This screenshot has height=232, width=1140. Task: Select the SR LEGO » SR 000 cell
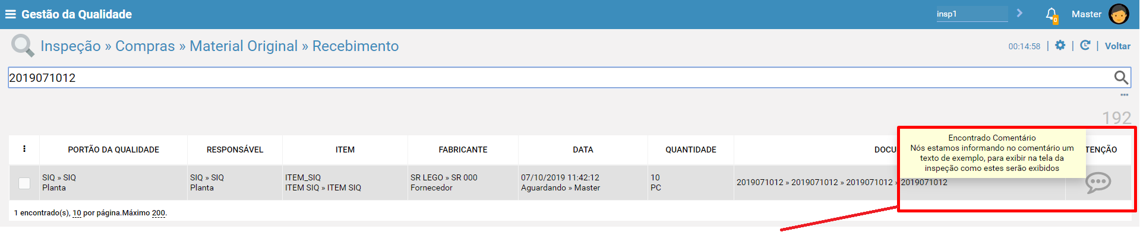pyautogui.click(x=463, y=183)
